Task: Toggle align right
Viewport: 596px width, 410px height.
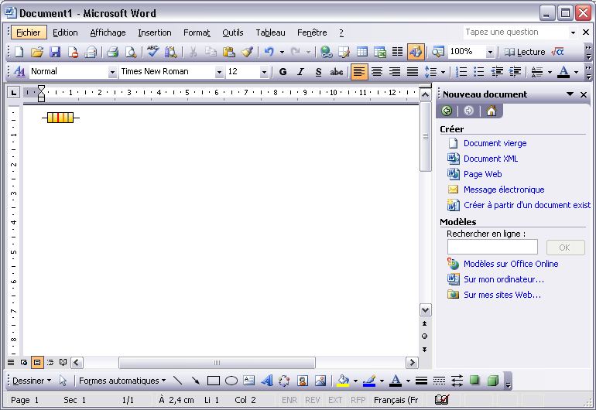Action: (x=395, y=71)
